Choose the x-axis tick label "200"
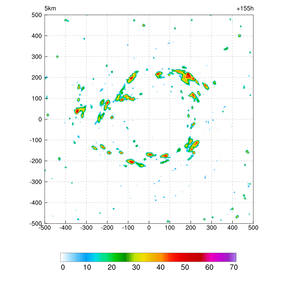Image resolution: width=298 pixels, height=298 pixels. tap(191, 228)
